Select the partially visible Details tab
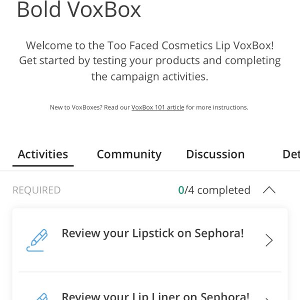This screenshot has height=300, width=300. tap(290, 154)
